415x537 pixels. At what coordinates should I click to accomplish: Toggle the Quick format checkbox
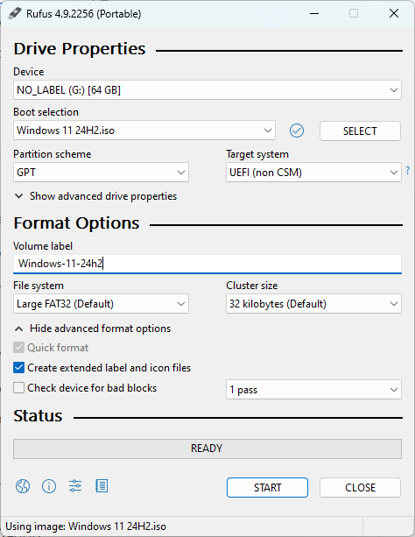pos(19,348)
